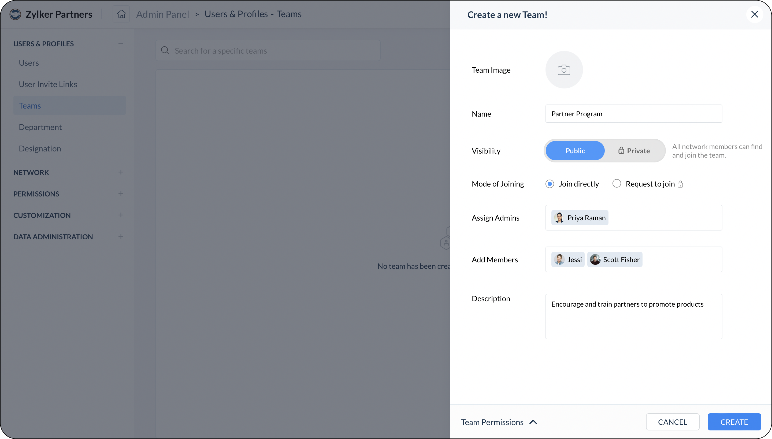Screen dimensions: 772x439
Task: Click the Customization section heading
Action: [x=42, y=215]
